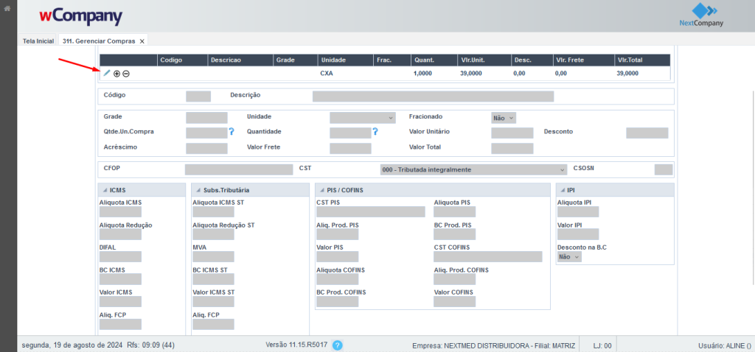
Task: Click the Qtde.Un.Compra input field
Action: (206, 133)
